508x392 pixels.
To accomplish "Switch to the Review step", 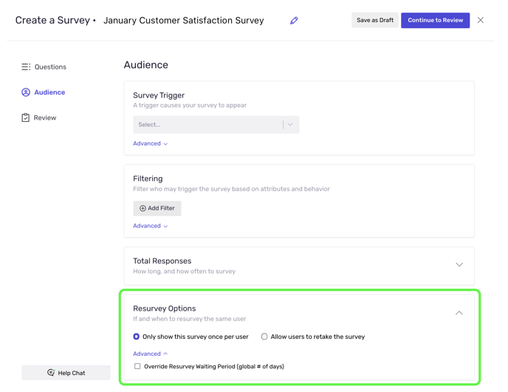I will pyautogui.click(x=44, y=117).
